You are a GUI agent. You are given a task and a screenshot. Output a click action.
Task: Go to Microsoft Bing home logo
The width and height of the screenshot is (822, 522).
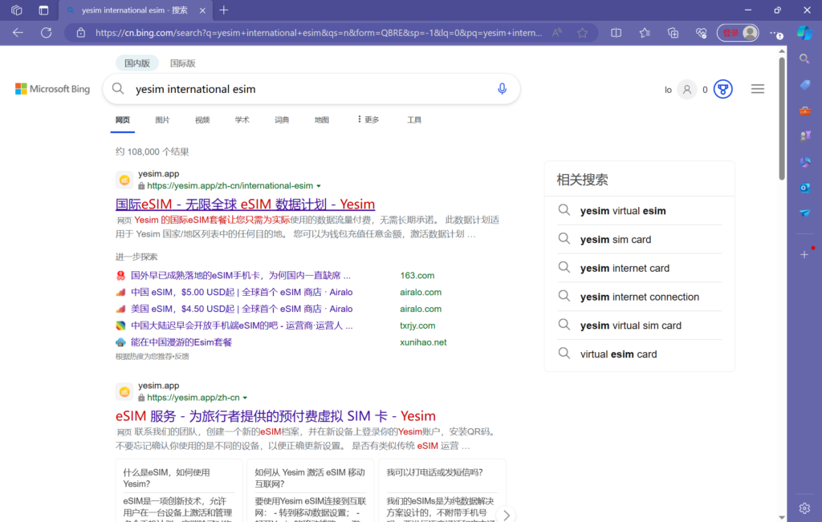tap(52, 89)
